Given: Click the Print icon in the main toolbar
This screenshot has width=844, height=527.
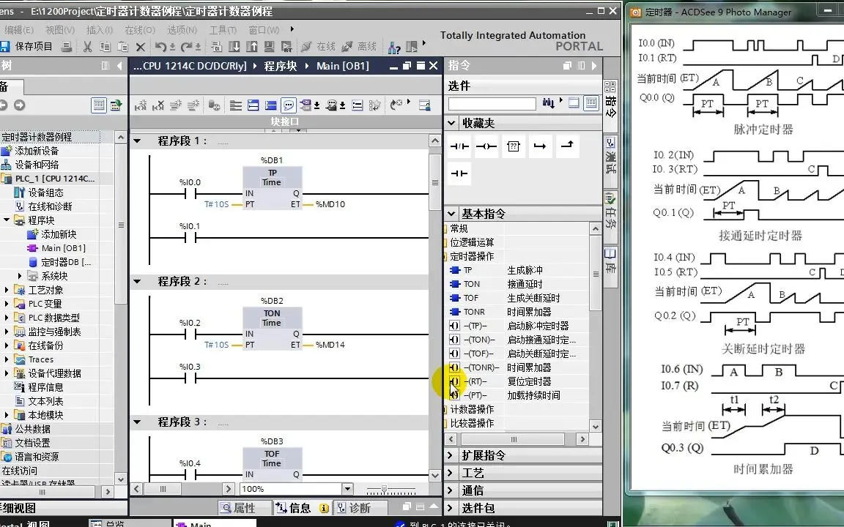Looking at the screenshot, I should (x=67, y=47).
